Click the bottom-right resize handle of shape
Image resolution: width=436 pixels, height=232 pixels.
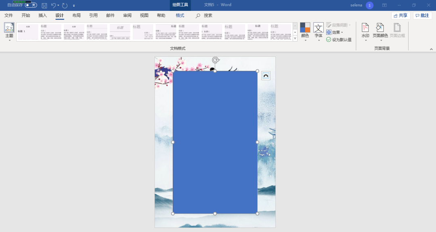[258, 214]
